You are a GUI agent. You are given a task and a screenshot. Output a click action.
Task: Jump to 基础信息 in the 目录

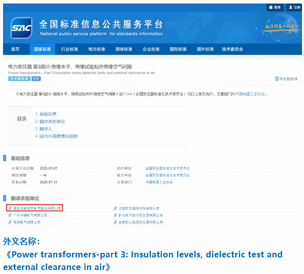coord(48,114)
